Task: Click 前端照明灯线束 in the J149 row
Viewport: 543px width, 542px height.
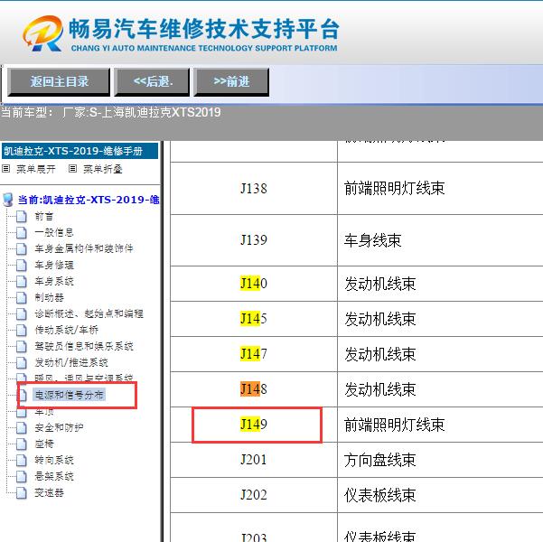Action: click(395, 425)
